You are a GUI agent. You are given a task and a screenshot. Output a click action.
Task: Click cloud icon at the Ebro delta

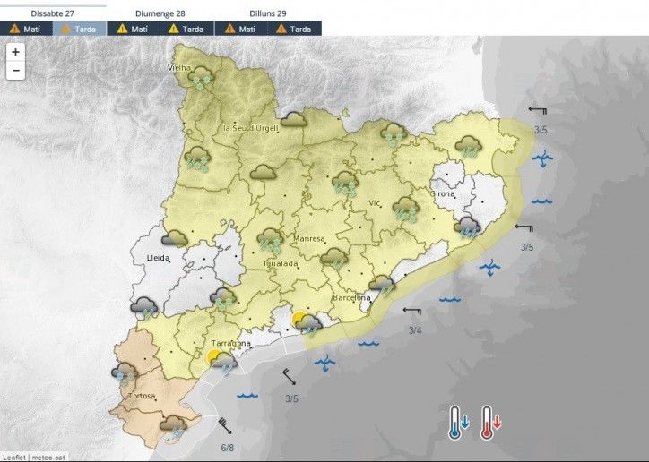(x=173, y=427)
